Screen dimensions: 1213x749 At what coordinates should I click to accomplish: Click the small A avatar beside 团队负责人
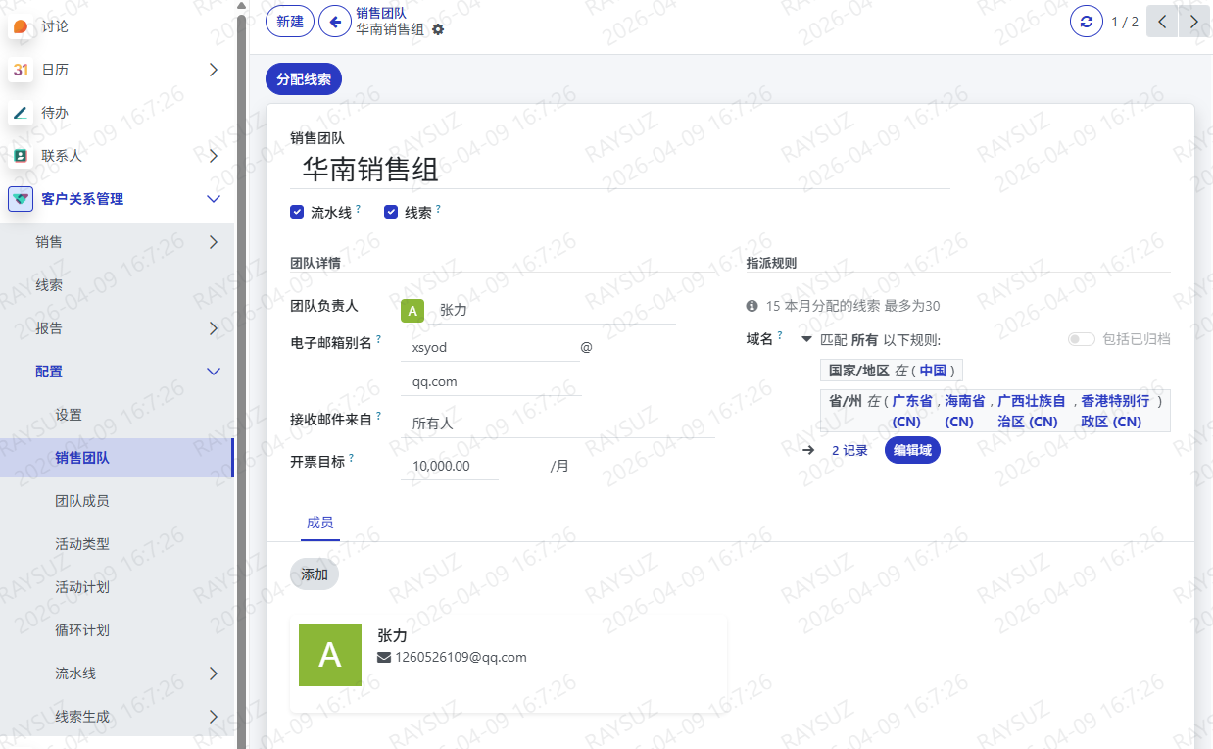pyautogui.click(x=412, y=311)
